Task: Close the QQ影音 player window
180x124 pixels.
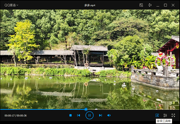Action: pyautogui.click(x=173, y=5)
